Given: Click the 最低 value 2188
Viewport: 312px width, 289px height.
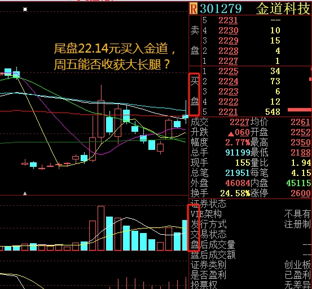Looking at the screenshot, I should (x=301, y=153).
